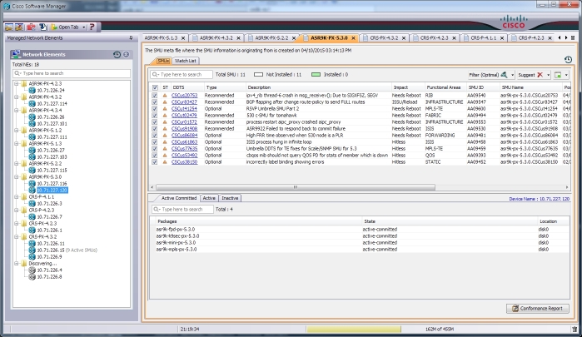Image resolution: width=582 pixels, height=337 pixels.
Task: Collapse the ASR9K-PX-5.1.3 tree node
Action: (x=17, y=144)
